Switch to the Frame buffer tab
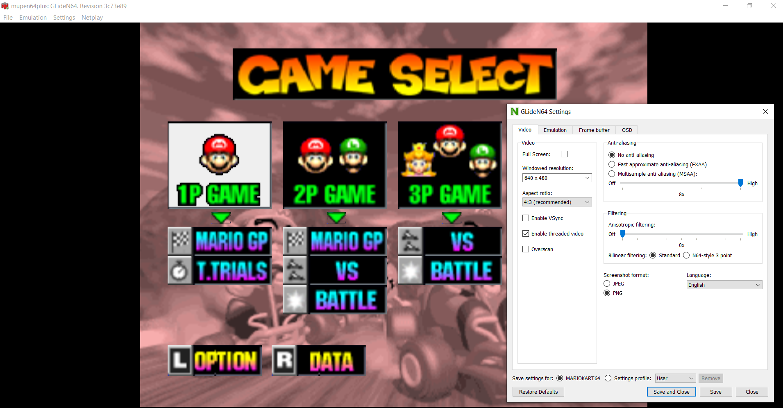 coord(594,130)
